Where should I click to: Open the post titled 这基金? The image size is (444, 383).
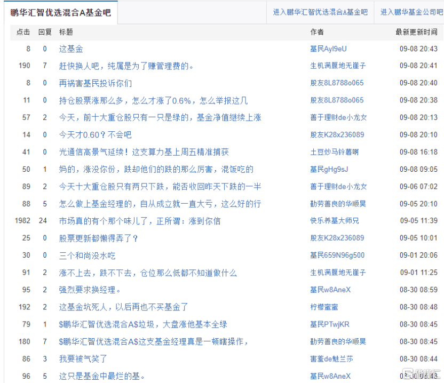(71, 49)
